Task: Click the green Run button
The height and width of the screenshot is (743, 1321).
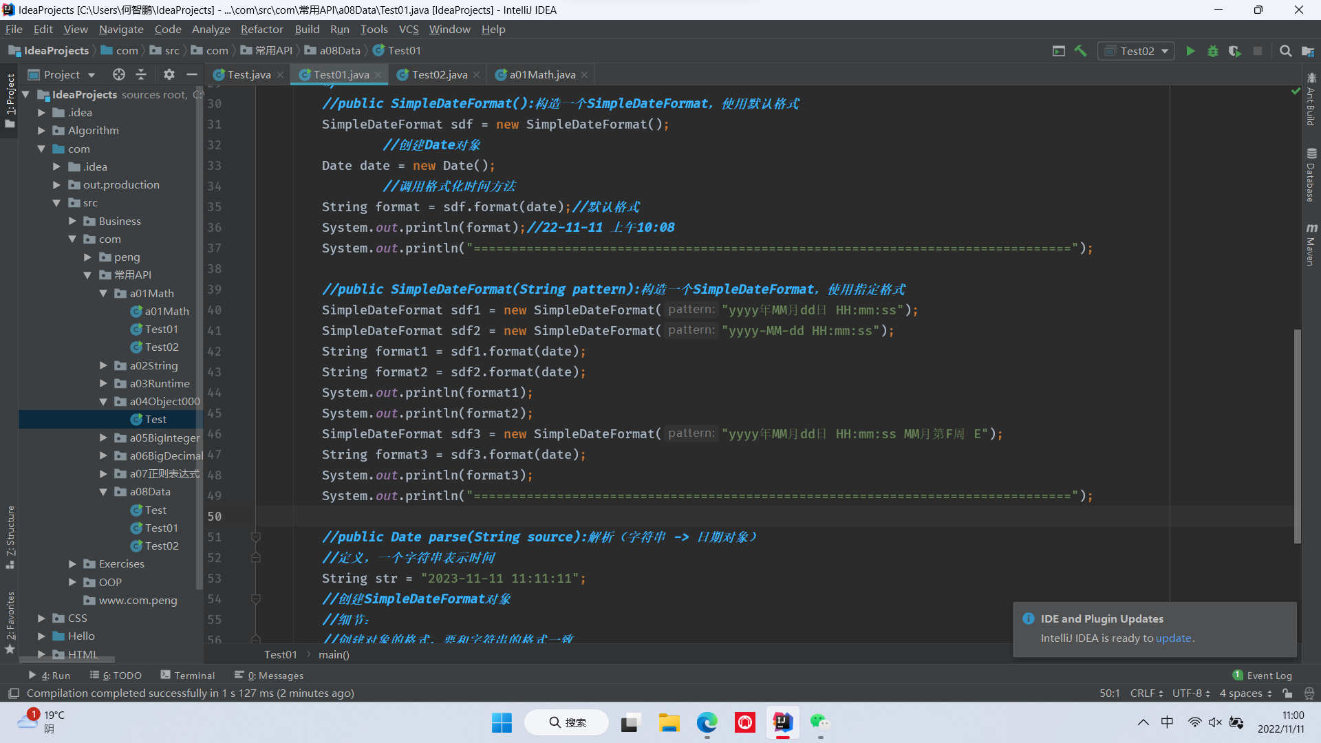Action: pyautogui.click(x=1190, y=51)
